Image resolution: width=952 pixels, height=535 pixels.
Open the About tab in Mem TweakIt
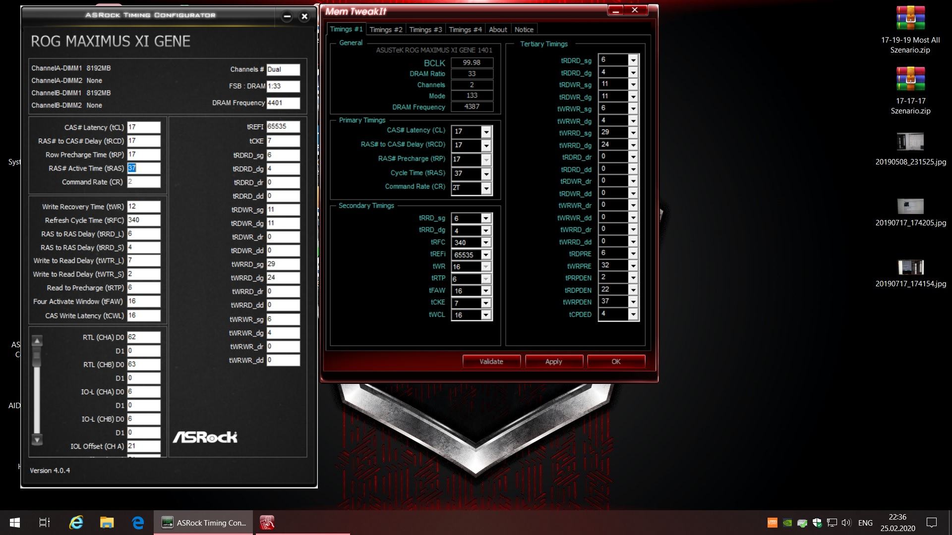[x=498, y=30]
